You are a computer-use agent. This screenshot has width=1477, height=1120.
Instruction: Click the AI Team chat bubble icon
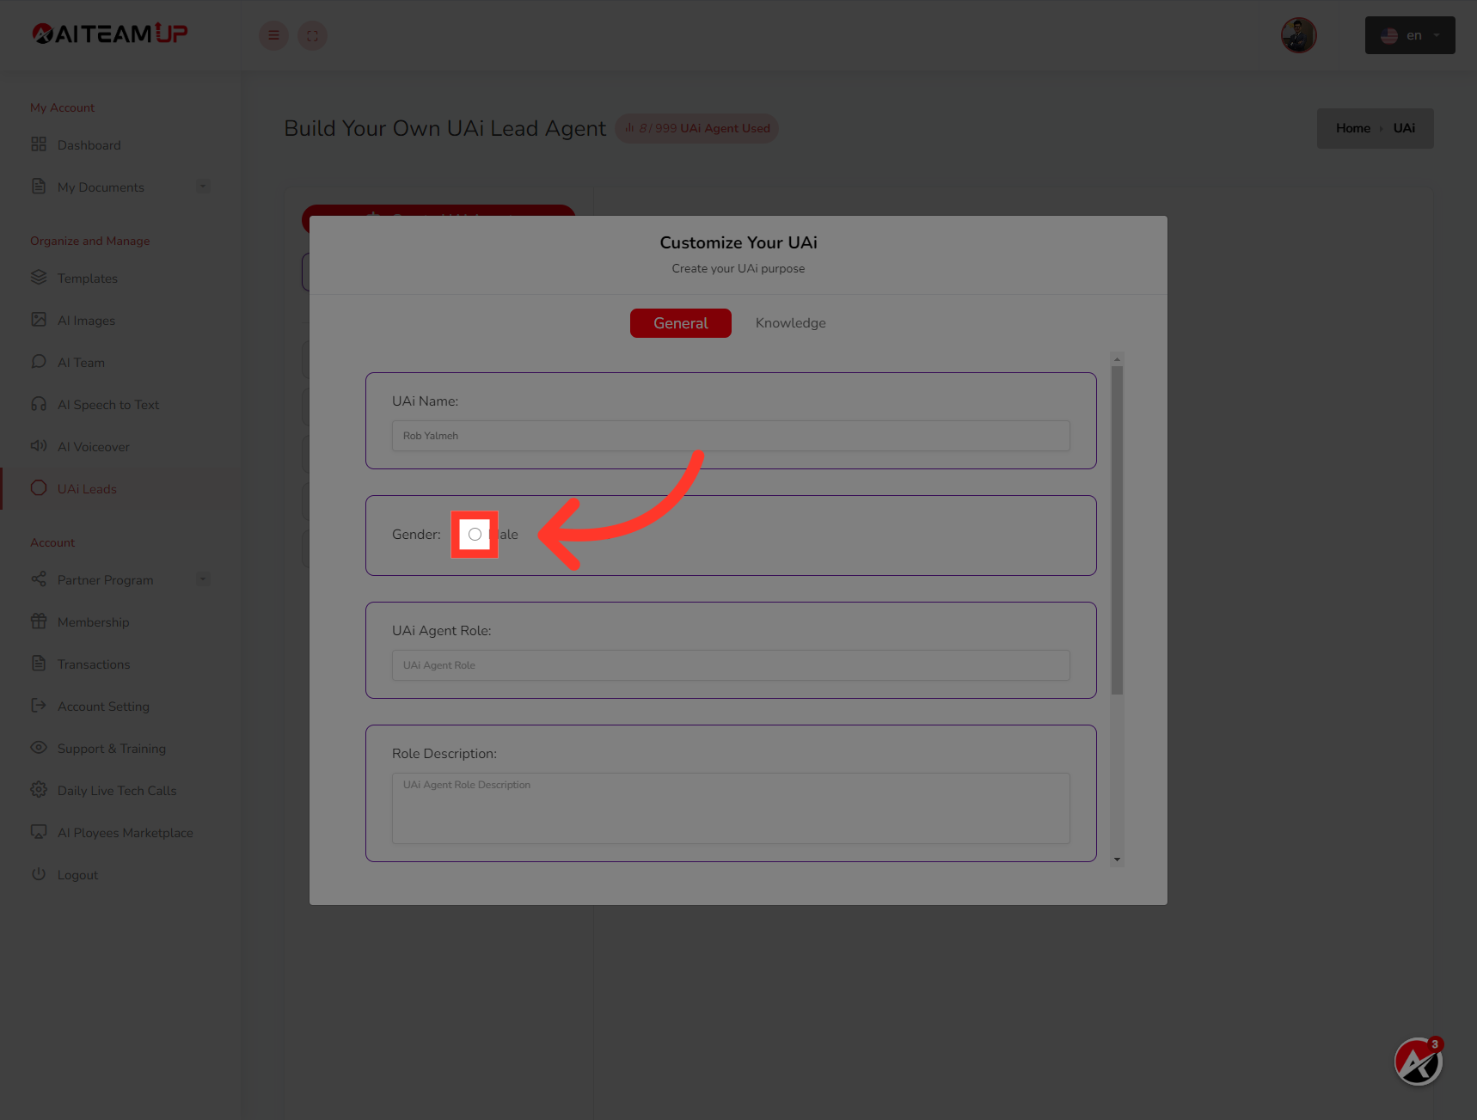tap(39, 362)
